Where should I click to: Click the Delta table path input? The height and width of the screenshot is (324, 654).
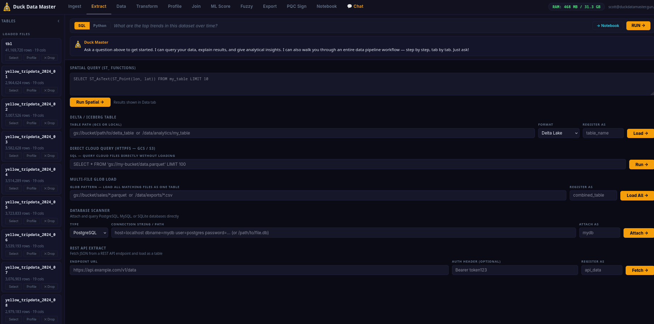(x=302, y=133)
